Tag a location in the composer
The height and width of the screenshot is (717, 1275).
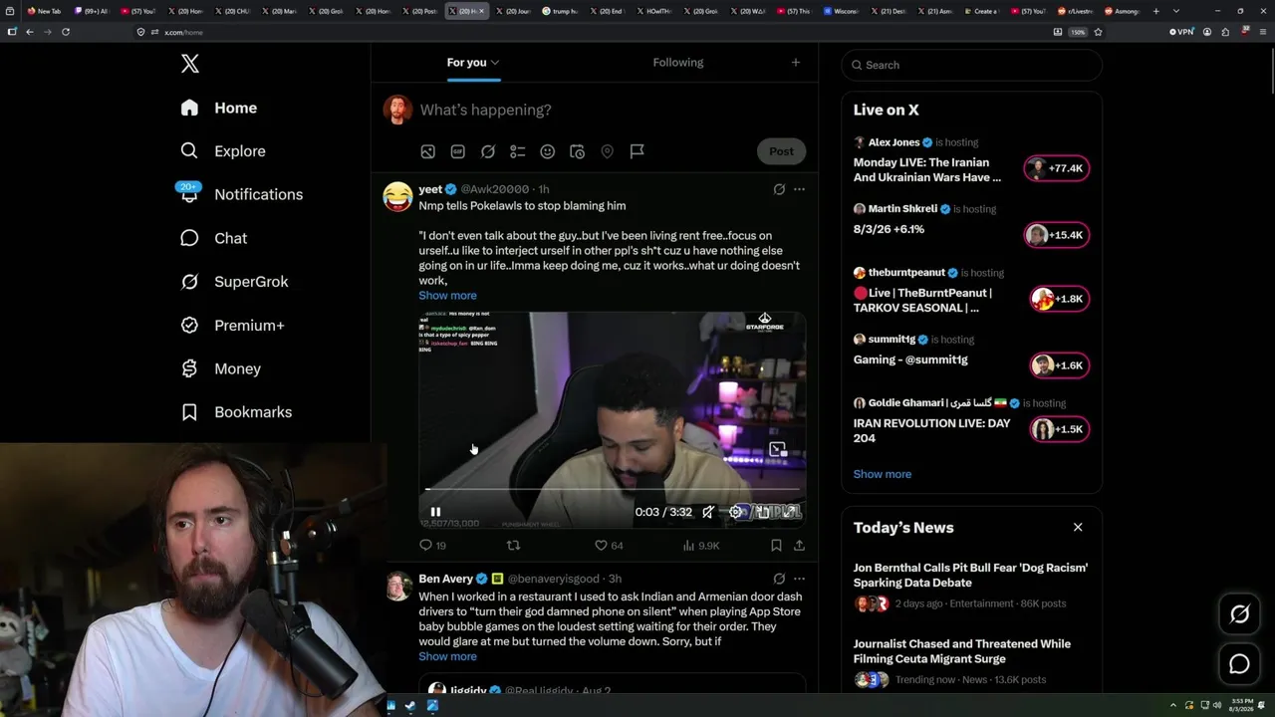click(607, 151)
